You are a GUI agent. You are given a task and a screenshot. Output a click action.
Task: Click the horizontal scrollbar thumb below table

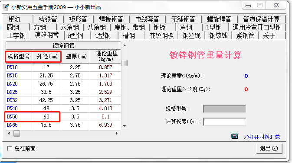pos(17,133)
